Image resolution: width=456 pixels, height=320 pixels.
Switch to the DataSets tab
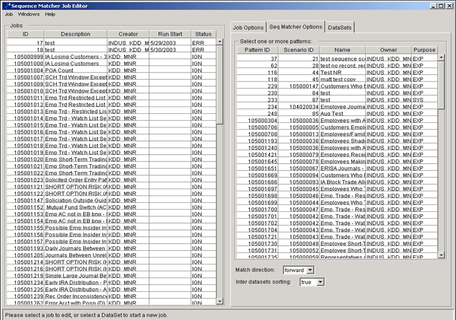[x=340, y=28]
